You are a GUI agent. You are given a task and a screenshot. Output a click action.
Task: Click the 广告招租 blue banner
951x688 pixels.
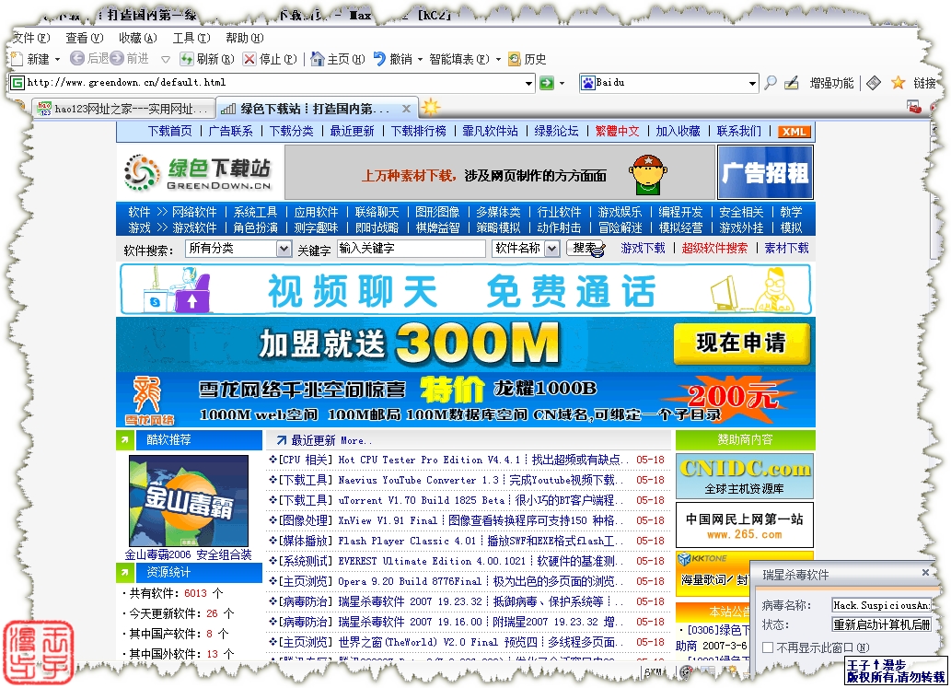(x=765, y=173)
